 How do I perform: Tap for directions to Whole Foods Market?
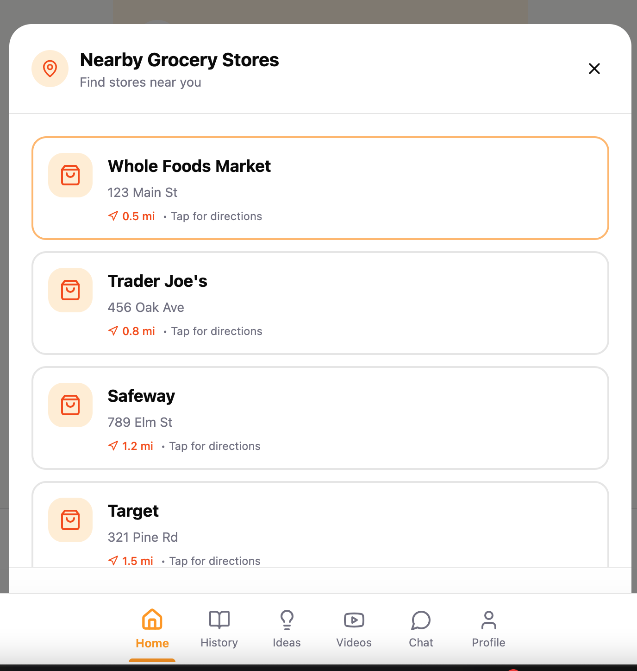pyautogui.click(x=217, y=216)
